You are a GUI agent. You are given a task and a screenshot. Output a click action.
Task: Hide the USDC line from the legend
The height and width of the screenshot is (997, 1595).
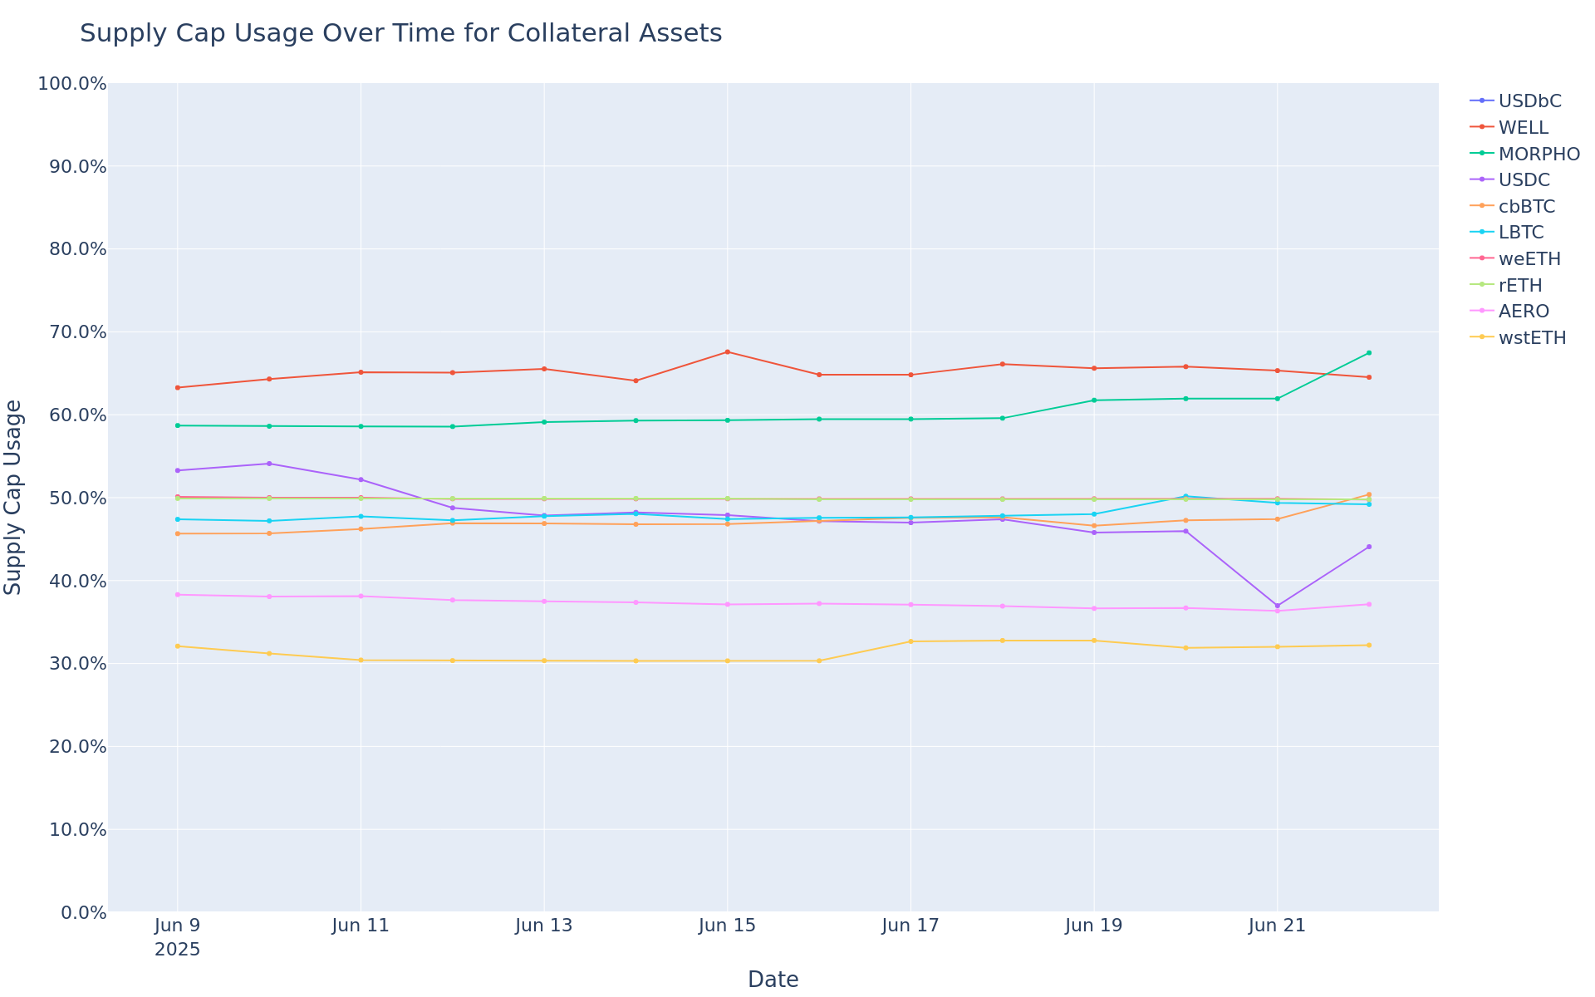[1524, 180]
